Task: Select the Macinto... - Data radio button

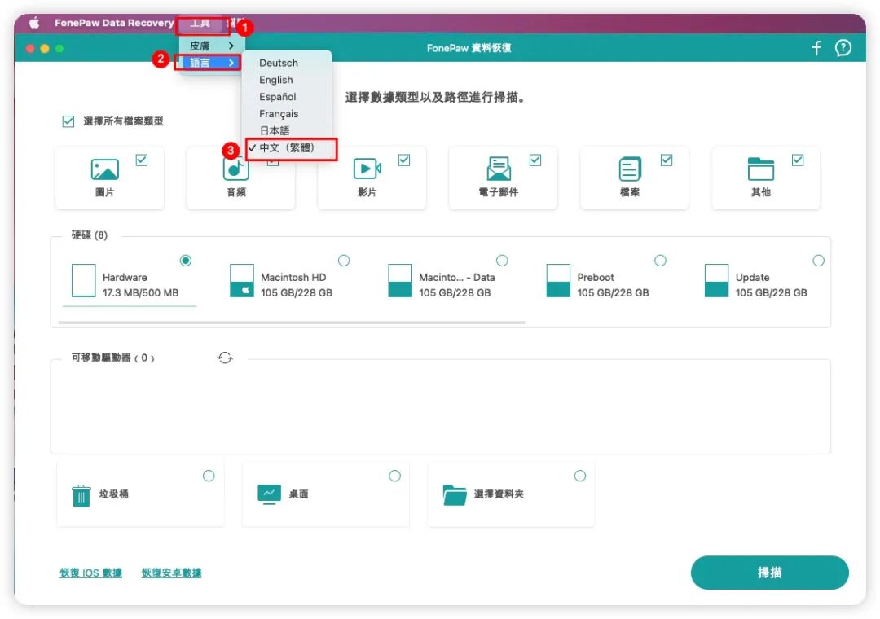Action: (x=502, y=261)
